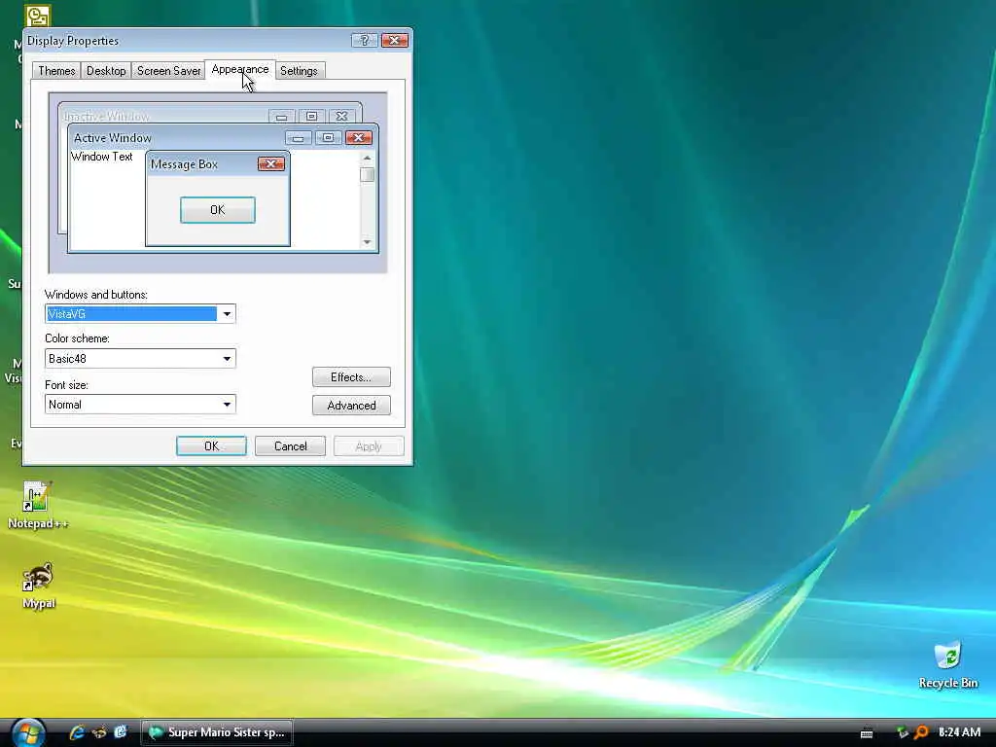This screenshot has height=747, width=996.
Task: Launch Mypal from Quick Launch
Action: [x=99, y=732]
